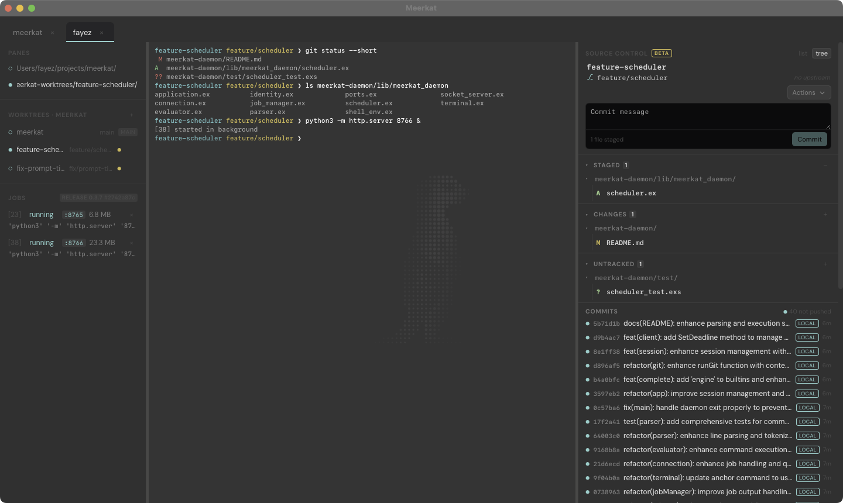Screen dimensions: 843x503
Task: Click the terminal prompt line at the bottom
Action: tap(361, 139)
